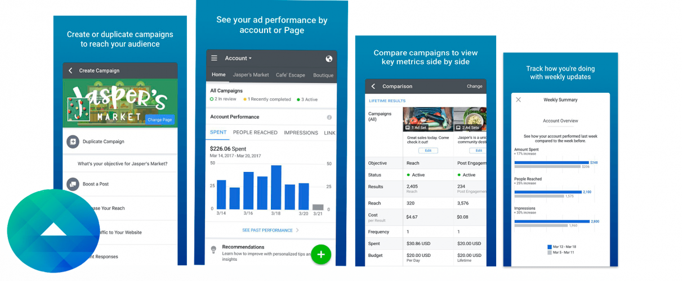The width and height of the screenshot is (682, 281).
Task: Click Edit under Jasper's community ad
Action: (478, 151)
